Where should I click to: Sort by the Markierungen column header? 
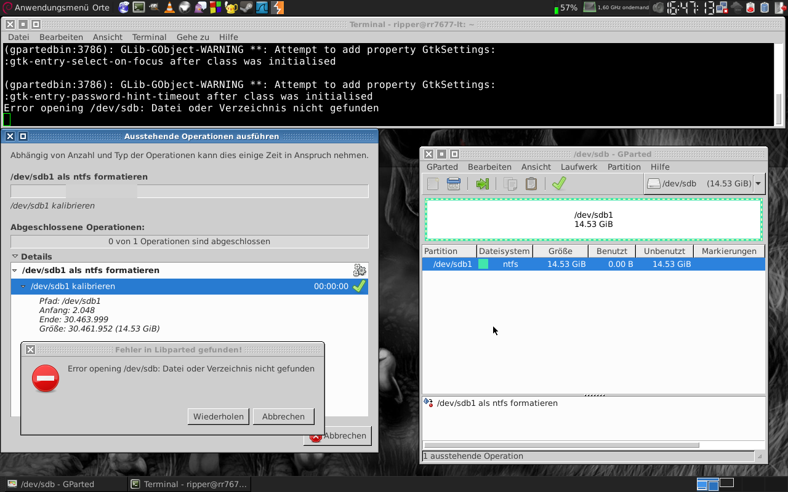click(729, 251)
